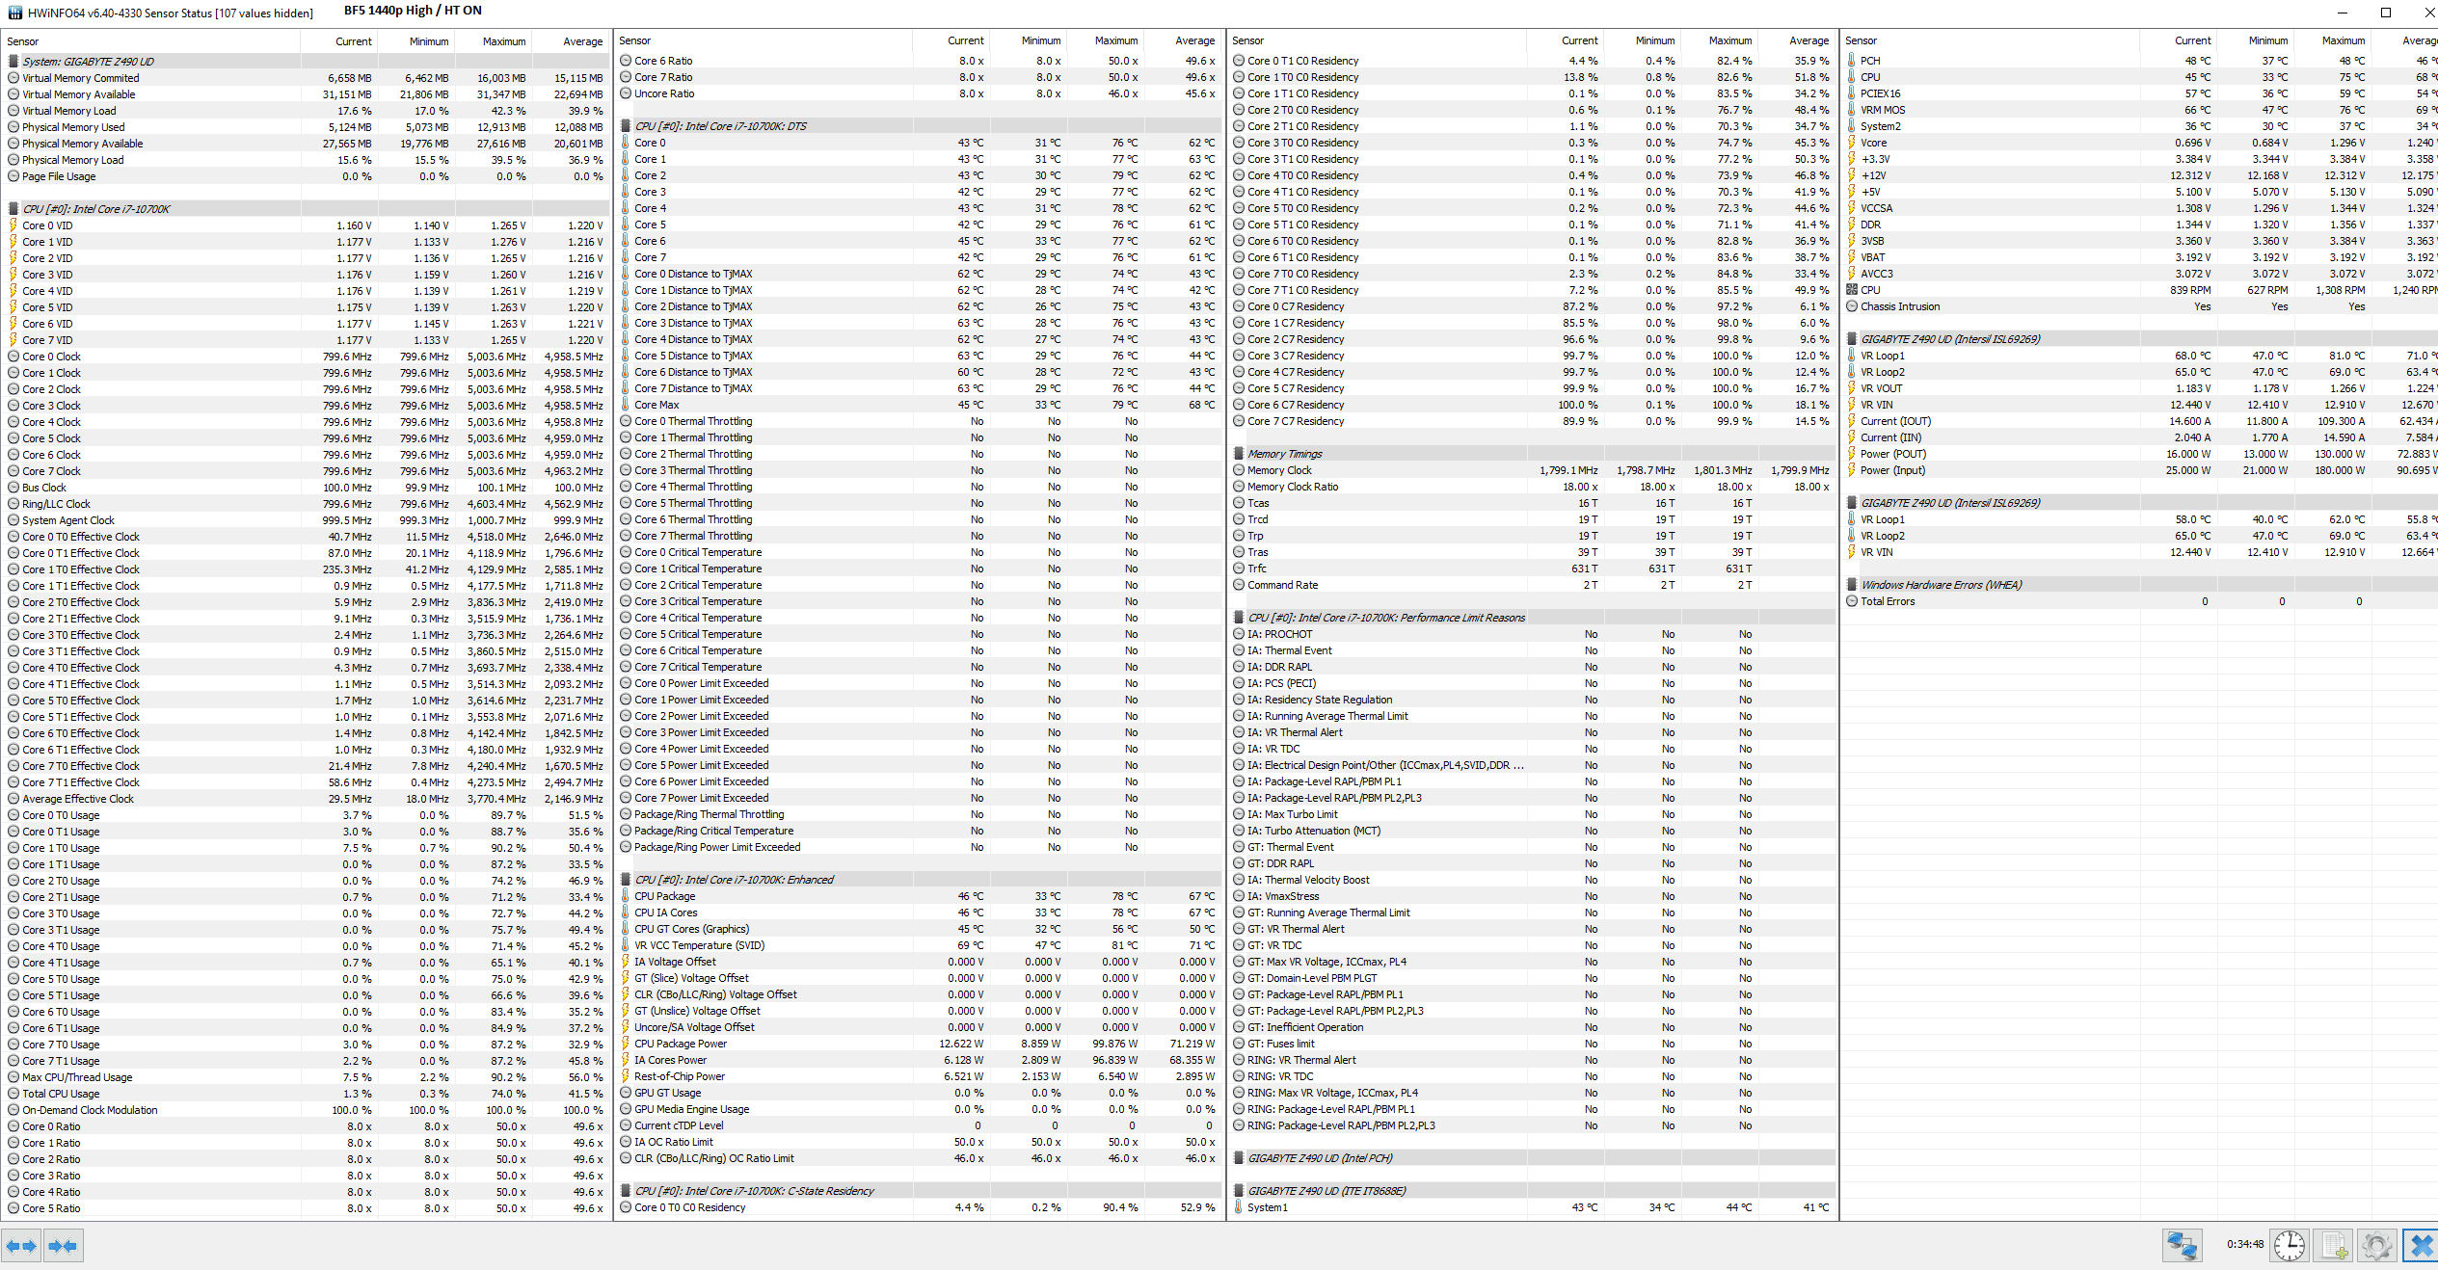Select RING: VR Thermal Alert row
This screenshot has width=2438, height=1270.
[x=1533, y=1060]
